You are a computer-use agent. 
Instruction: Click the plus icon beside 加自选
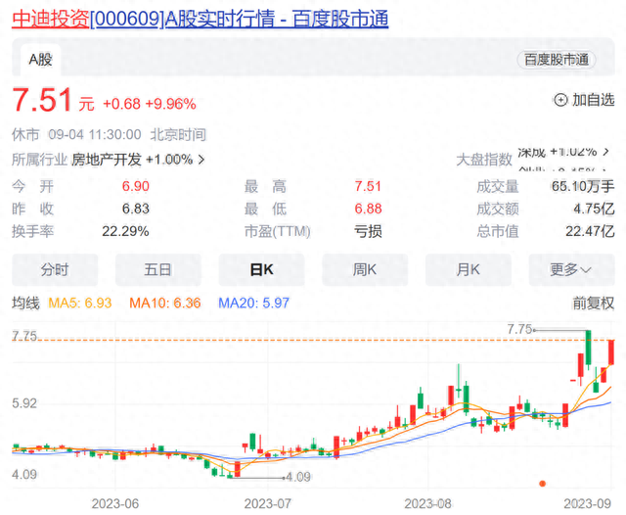tap(560, 100)
